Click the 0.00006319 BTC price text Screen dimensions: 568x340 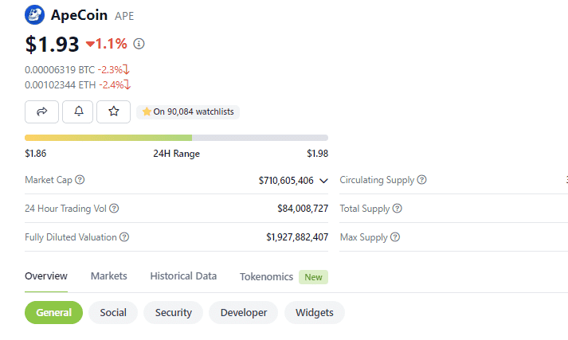coord(60,69)
